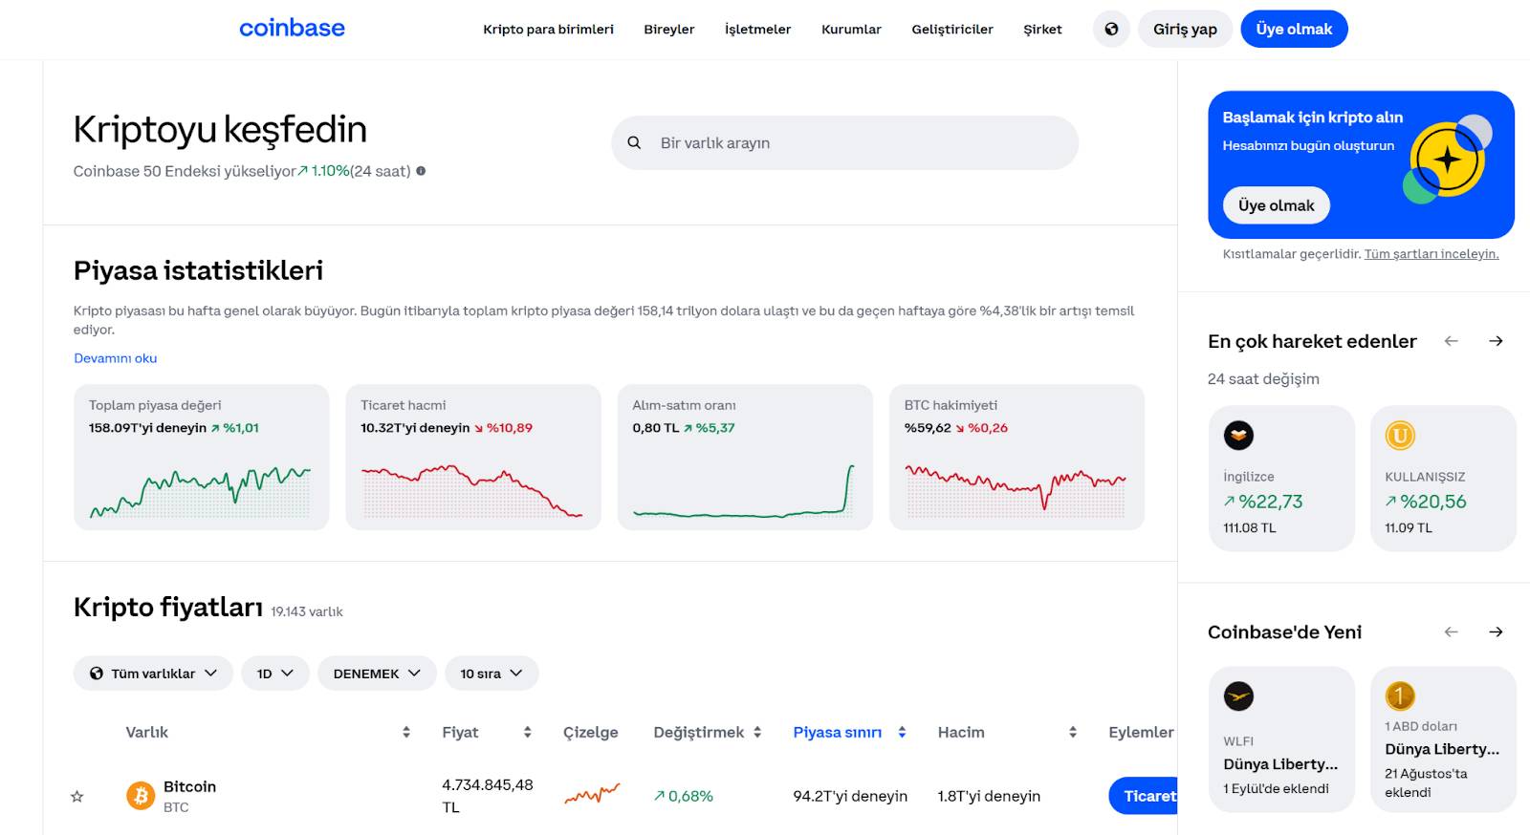Click the İngilizce asset icon
This screenshot has height=835, width=1530.
coord(1238,436)
